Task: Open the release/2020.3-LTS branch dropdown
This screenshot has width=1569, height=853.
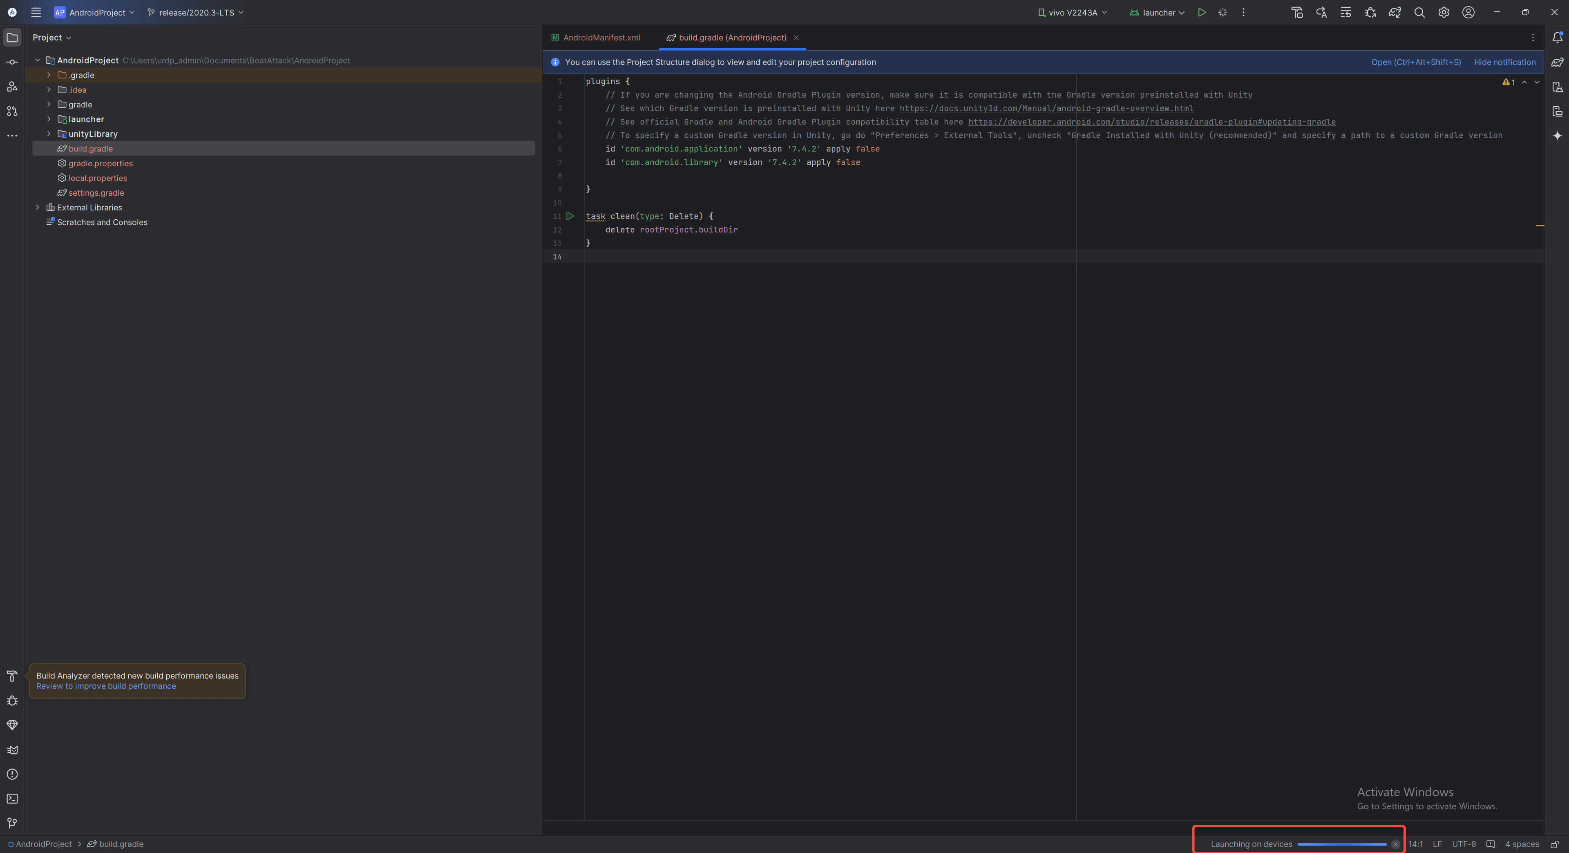Action: [196, 12]
